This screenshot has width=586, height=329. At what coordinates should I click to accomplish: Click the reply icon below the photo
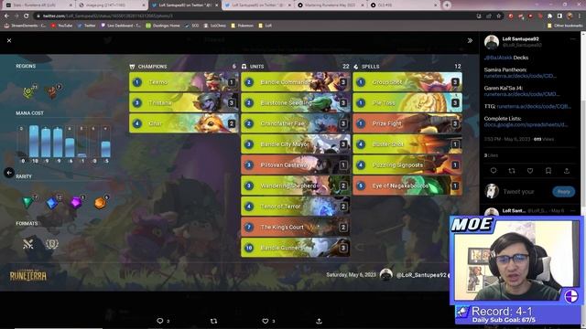160,321
